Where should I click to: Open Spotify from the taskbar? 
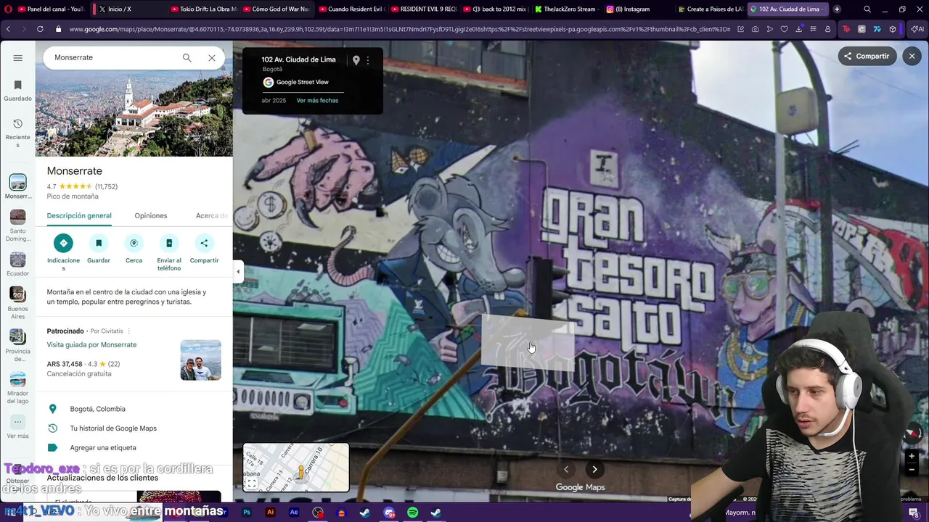[412, 513]
